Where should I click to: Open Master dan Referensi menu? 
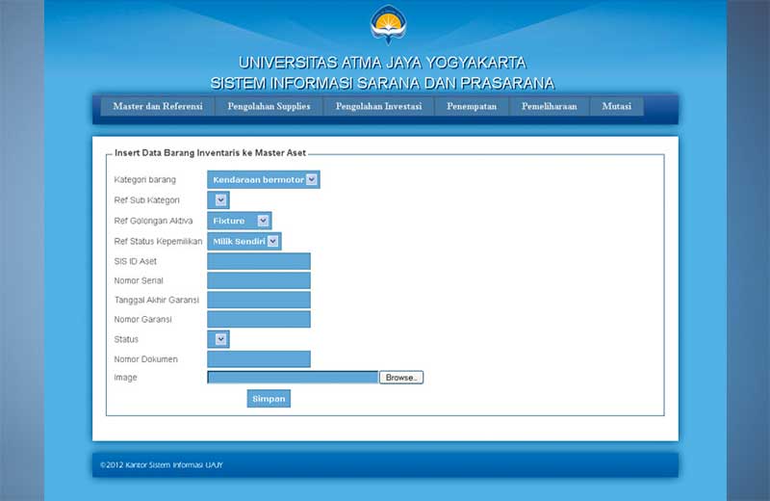pos(158,107)
